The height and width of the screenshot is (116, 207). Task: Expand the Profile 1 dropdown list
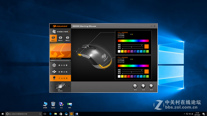coord(70,60)
